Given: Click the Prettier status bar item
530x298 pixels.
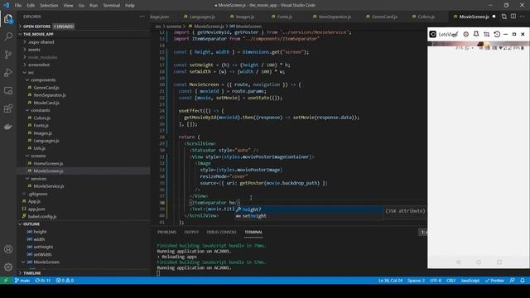Looking at the screenshot, I should pyautogui.click(x=494, y=281).
